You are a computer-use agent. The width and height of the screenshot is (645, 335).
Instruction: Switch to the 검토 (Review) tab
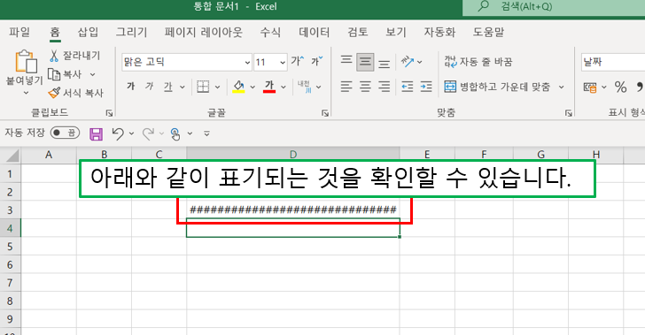(357, 32)
